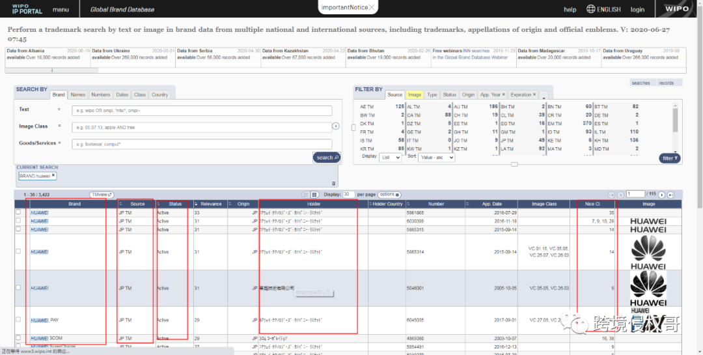Open the HUAWEI logo thumbnail for 5865314
The width and height of the screenshot is (703, 355).
click(x=648, y=252)
